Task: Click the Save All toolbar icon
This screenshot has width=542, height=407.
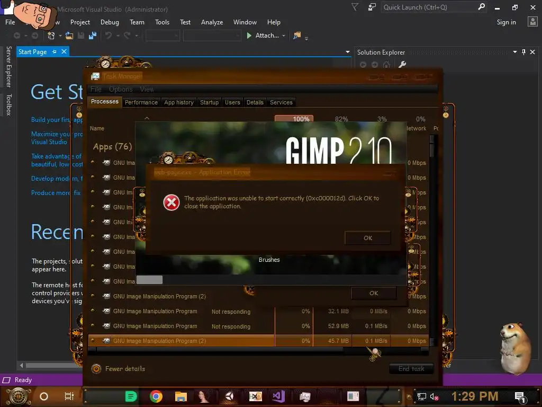Action: click(x=93, y=36)
